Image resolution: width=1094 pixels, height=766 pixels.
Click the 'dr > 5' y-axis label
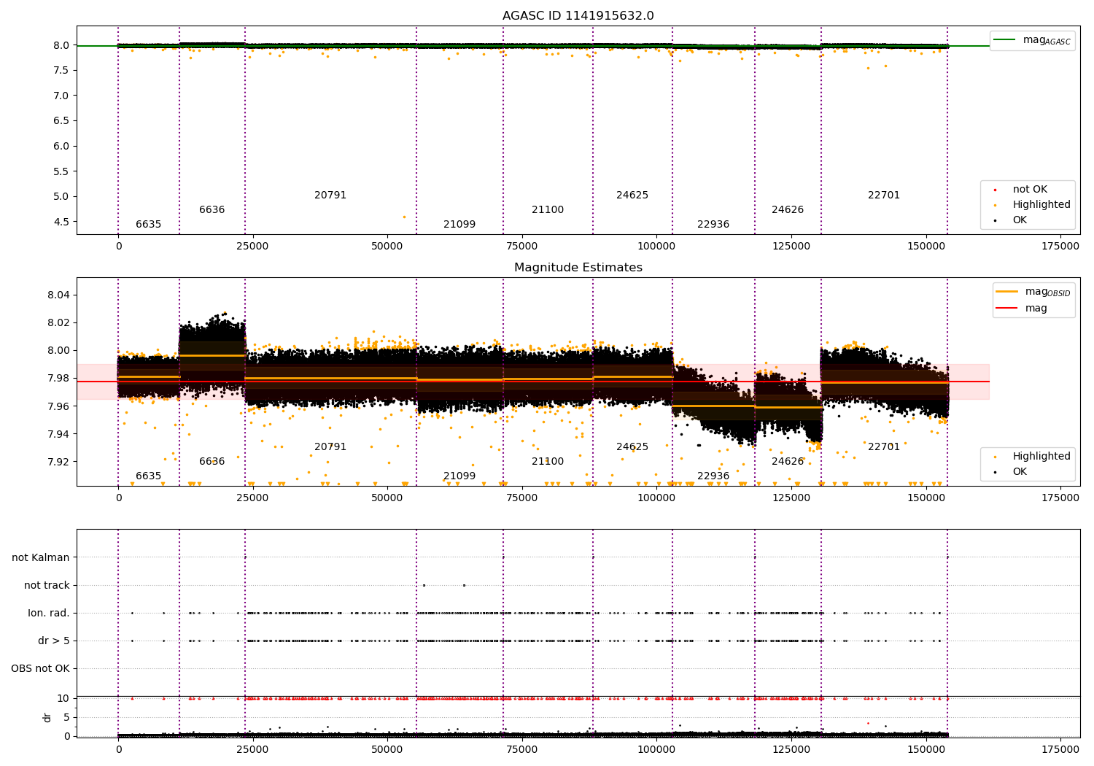tap(54, 641)
